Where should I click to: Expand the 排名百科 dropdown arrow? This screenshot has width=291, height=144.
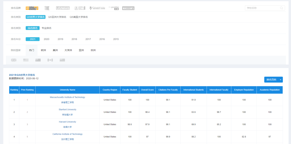[x=280, y=80]
